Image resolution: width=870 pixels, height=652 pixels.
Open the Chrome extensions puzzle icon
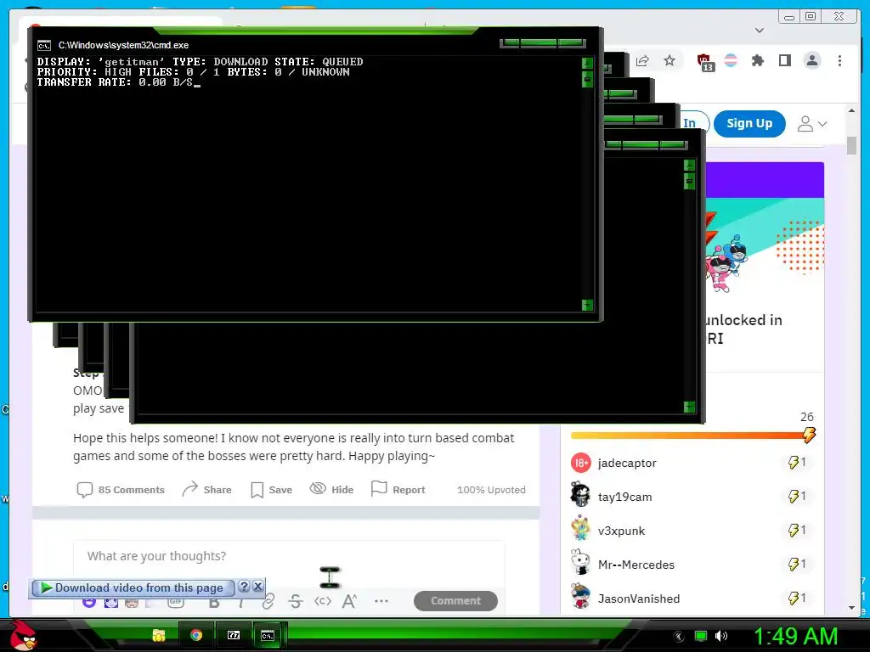pyautogui.click(x=757, y=60)
